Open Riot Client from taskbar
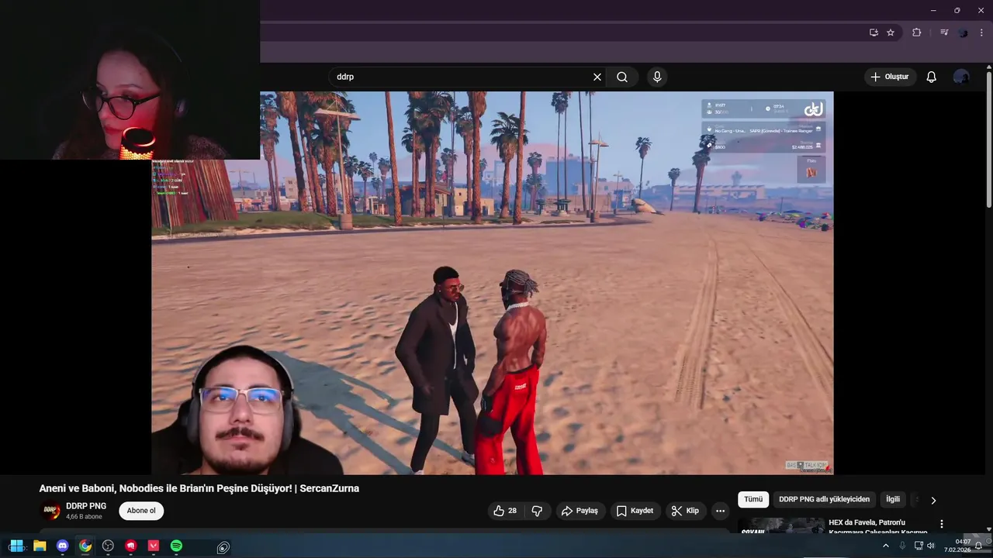993x558 pixels. click(x=131, y=546)
